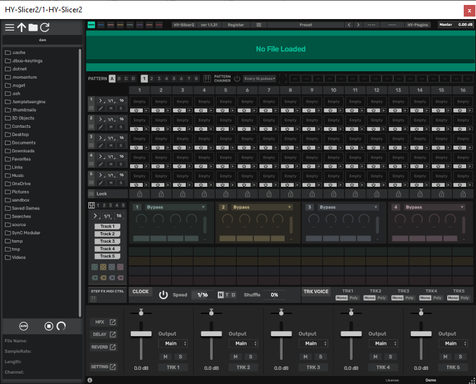This screenshot has height=384, width=476.
Task: Open the Documents folder
Action: tap(24, 143)
